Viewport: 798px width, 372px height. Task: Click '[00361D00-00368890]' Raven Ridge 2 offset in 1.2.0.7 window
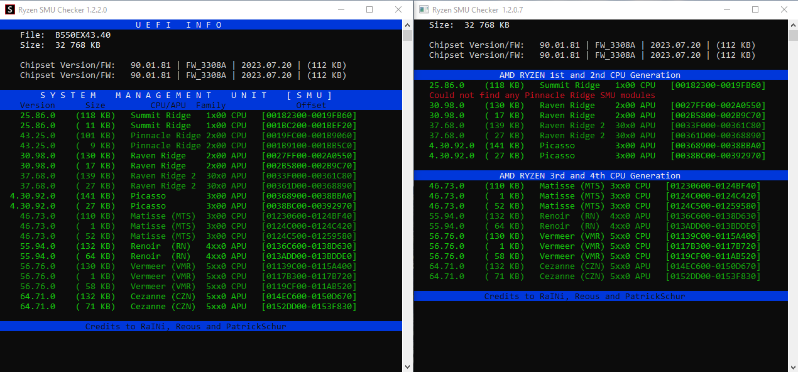(718, 136)
